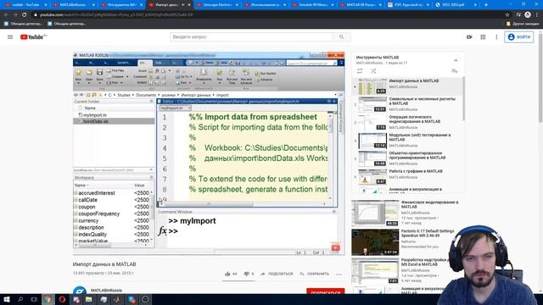Click the youtube.com address bar
The width and height of the screenshot is (543, 305).
pos(266,15)
